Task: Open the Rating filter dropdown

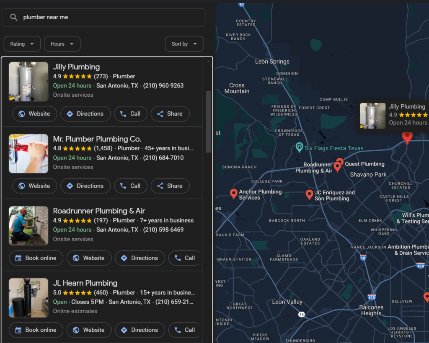Action: click(x=22, y=44)
